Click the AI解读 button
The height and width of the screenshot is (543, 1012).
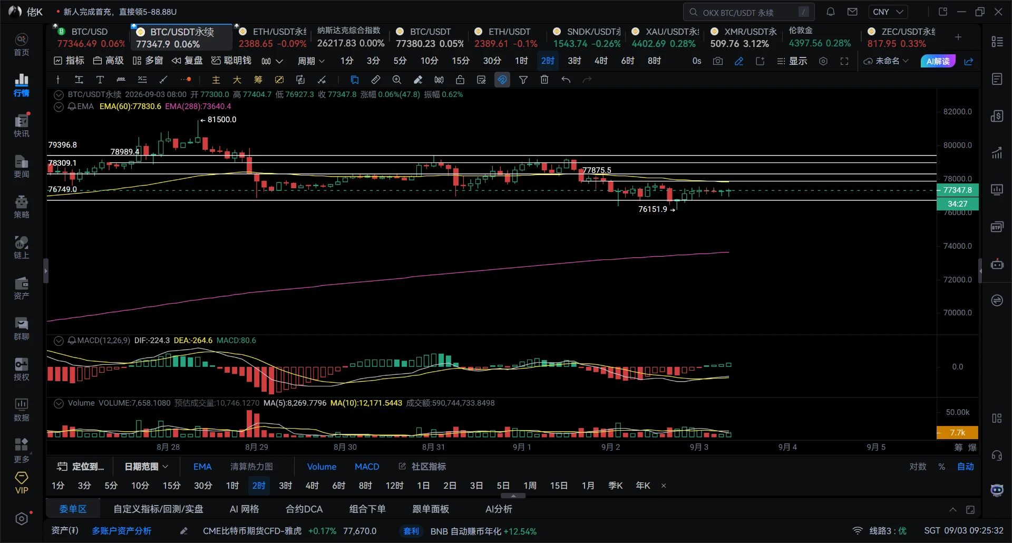point(938,61)
